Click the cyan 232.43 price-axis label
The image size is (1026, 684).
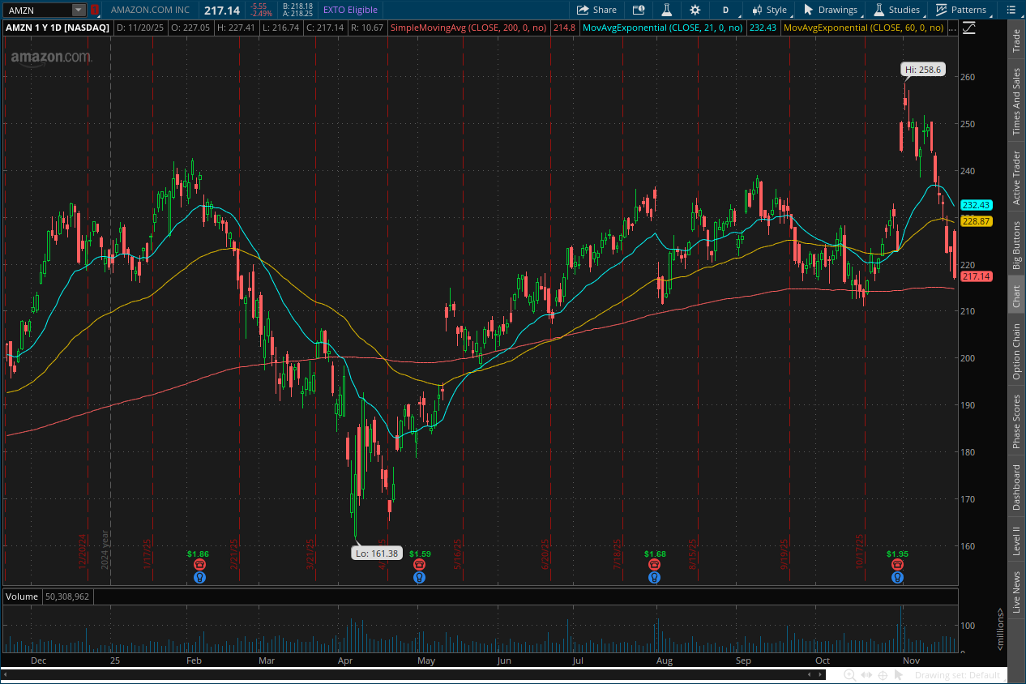tap(976, 205)
